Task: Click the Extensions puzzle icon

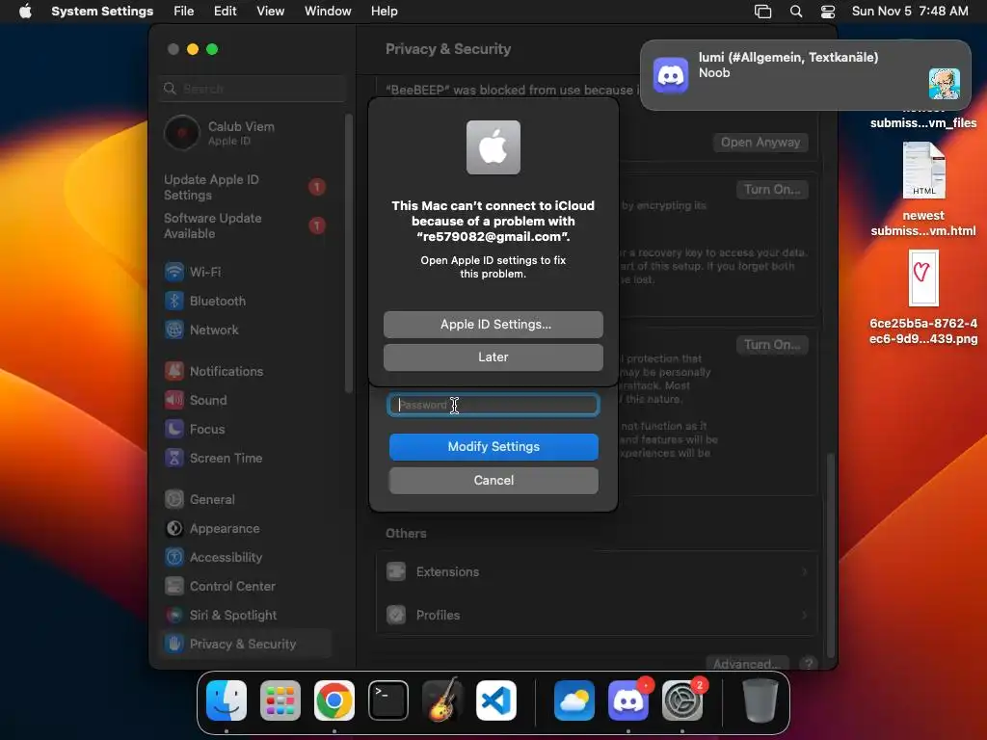Action: tap(396, 571)
